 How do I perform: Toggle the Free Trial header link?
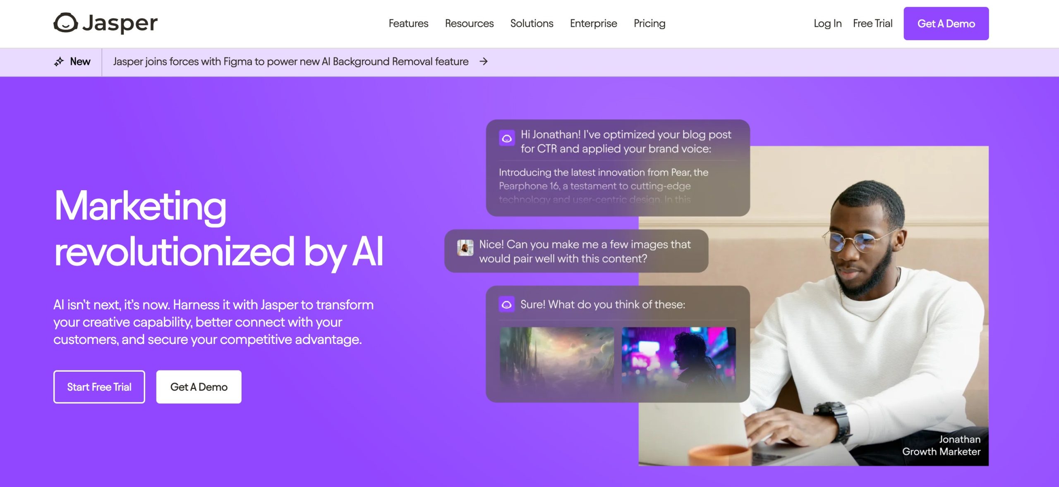(x=872, y=23)
